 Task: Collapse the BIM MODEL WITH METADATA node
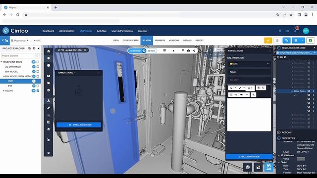(x=4, y=76)
